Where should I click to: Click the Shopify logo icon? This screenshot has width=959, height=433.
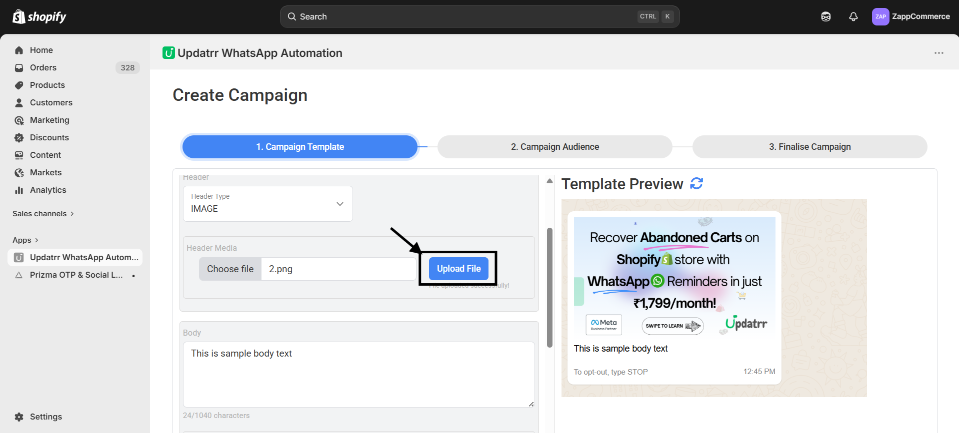19,16
